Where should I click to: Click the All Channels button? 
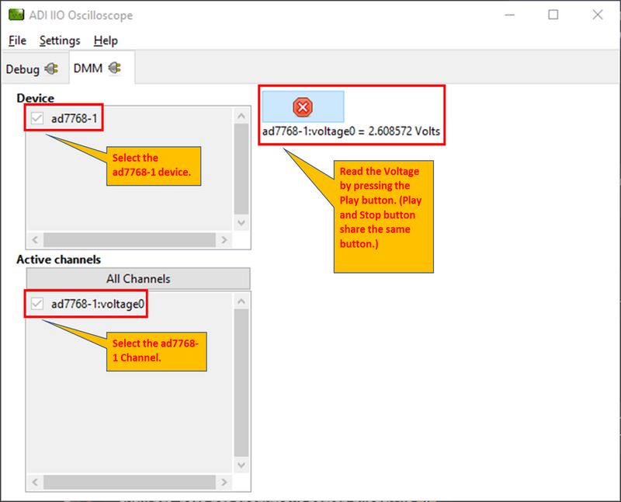click(138, 279)
